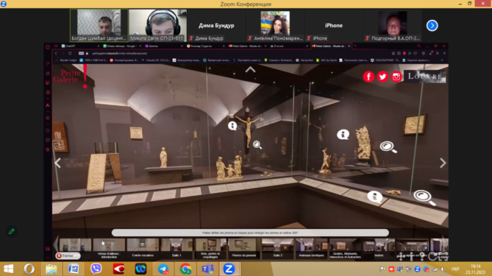The height and width of the screenshot is (276, 492).
Task: Select Дима Бундур participant tile
Action: 216,25
